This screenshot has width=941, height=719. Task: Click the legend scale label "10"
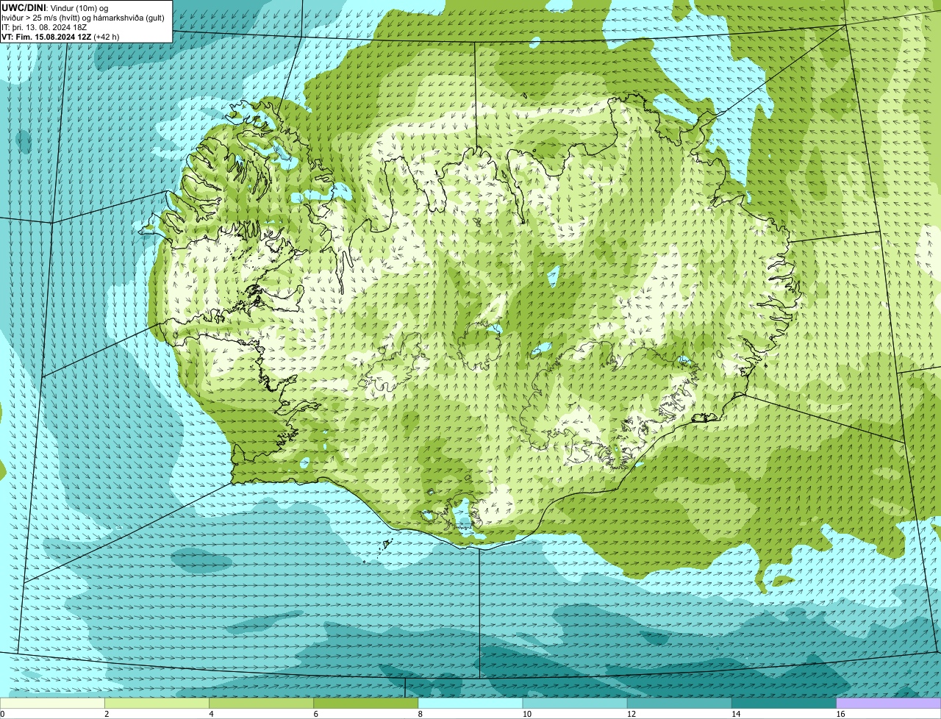tap(527, 714)
